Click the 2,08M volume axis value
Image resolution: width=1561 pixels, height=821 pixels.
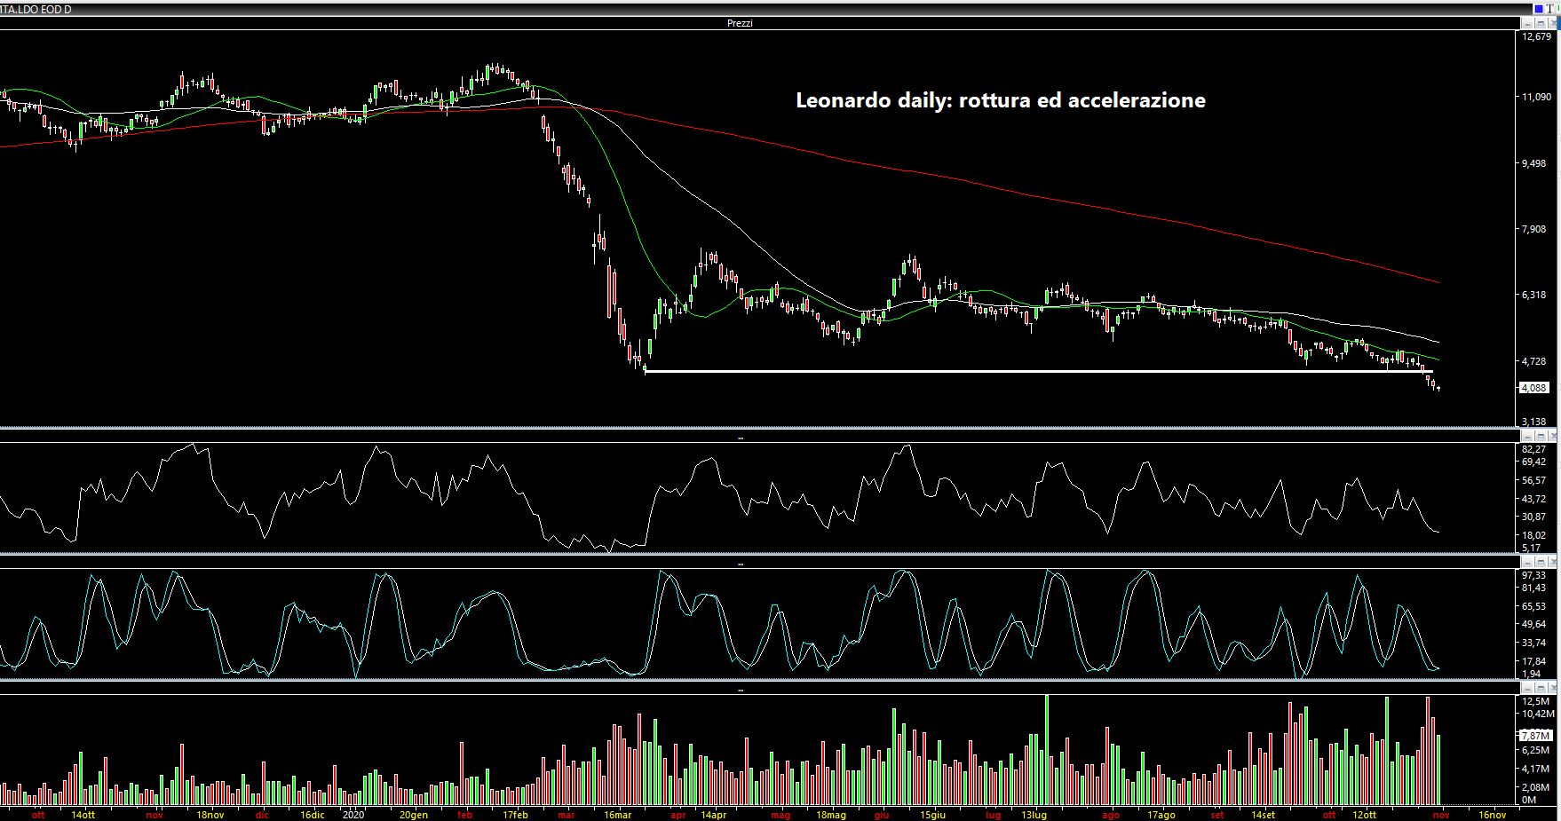click(1537, 787)
